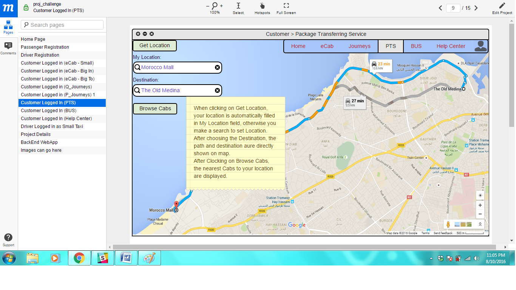Click the map imagery thumbnails

pyautogui.click(x=463, y=224)
